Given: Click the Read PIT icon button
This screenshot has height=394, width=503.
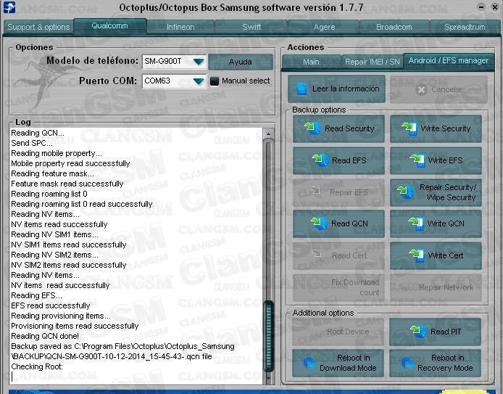Looking at the screenshot, I should tap(436, 332).
